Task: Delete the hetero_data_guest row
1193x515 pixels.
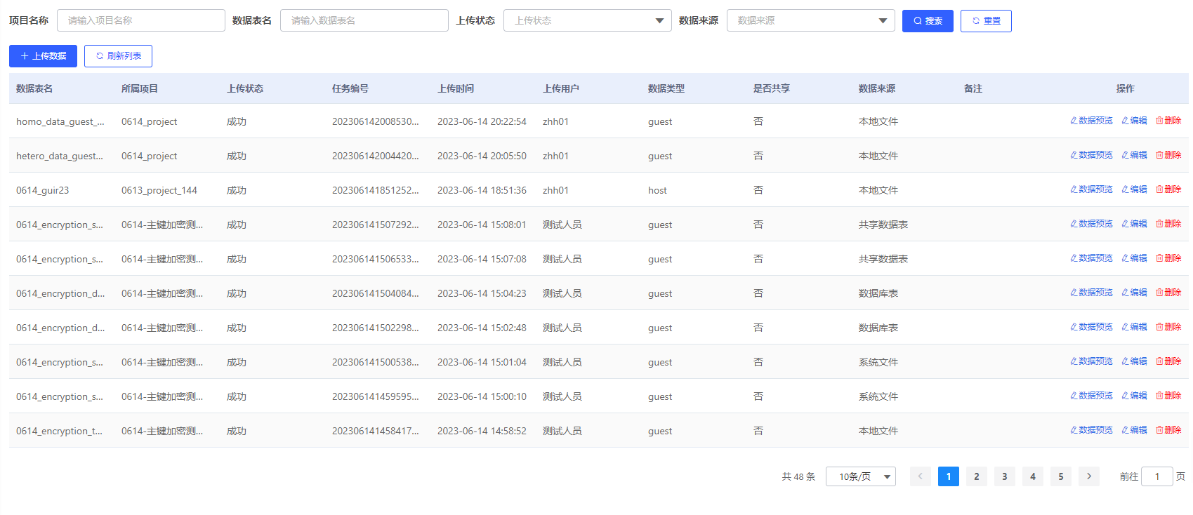Action: pyautogui.click(x=1168, y=155)
